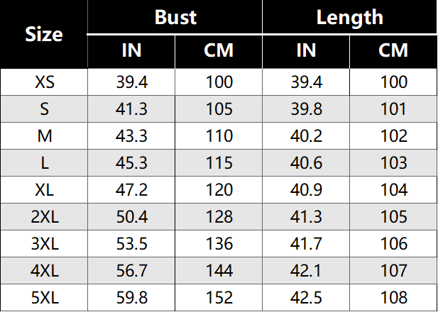Select the 5XL size row label
Image resolution: width=438 pixels, height=312 pixels.
coord(44,297)
